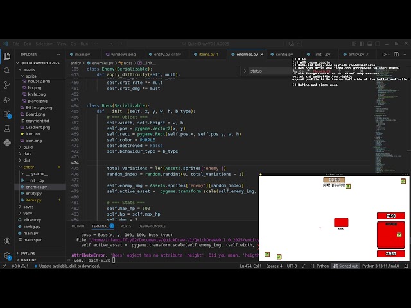
Task: Open the Copilot chat icon in title bar
Action: tap(291, 44)
